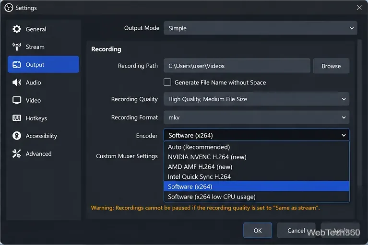Click the Browse button
The image size is (368, 245).
(331, 66)
